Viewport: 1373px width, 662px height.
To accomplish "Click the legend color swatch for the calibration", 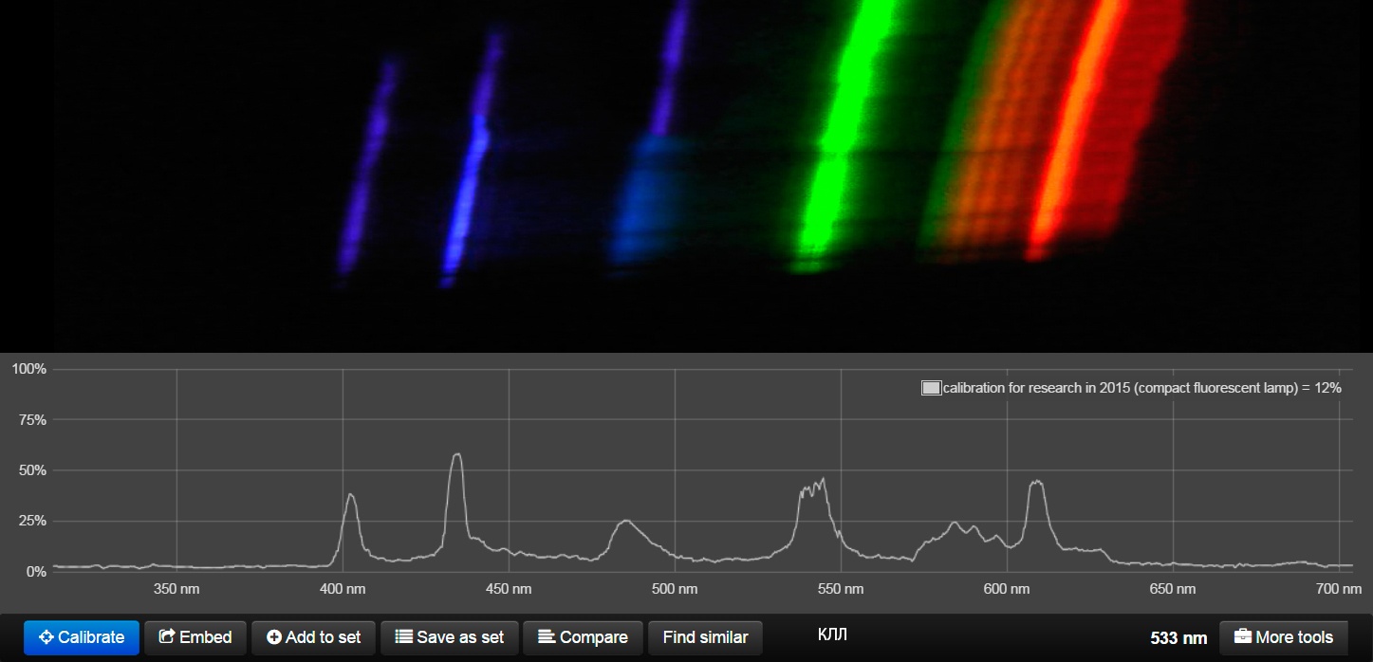I will [x=931, y=388].
